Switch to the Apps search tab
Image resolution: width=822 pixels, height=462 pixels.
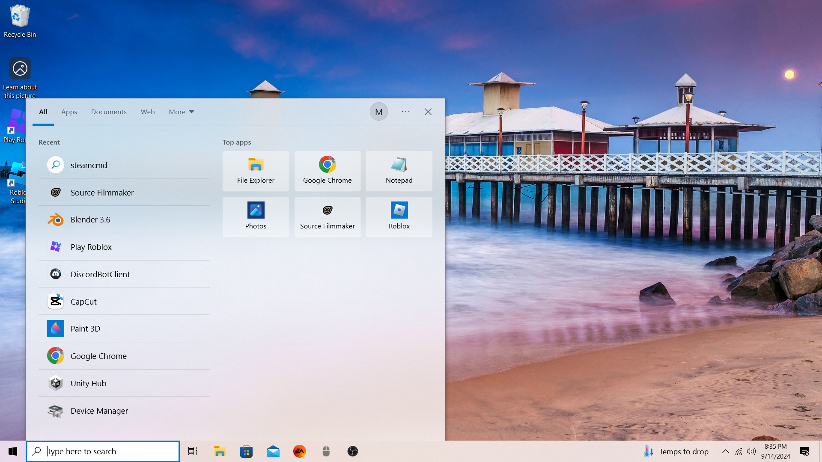tap(69, 112)
